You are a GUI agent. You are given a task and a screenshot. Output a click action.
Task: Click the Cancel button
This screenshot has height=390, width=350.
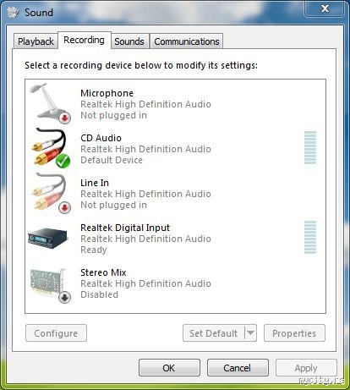click(x=238, y=368)
